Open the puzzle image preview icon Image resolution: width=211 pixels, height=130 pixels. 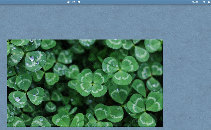79,2
